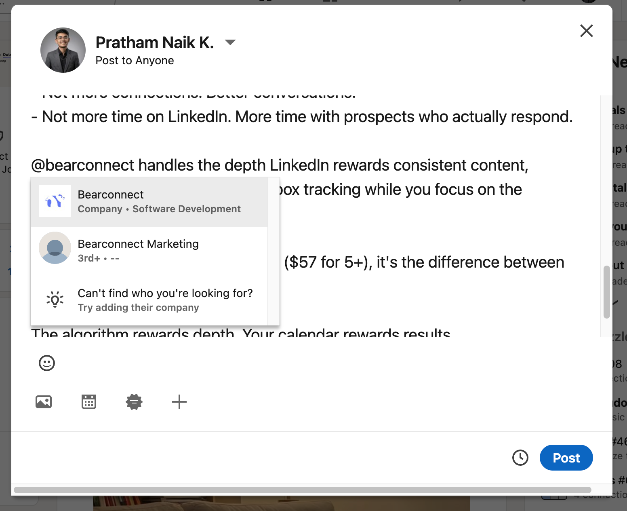627x511 pixels.
Task: Click the add media photo icon
Action: 44,402
